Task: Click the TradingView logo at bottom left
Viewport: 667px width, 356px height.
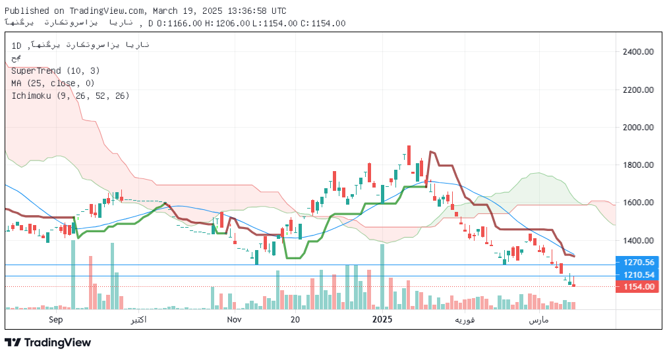Action: point(48,342)
